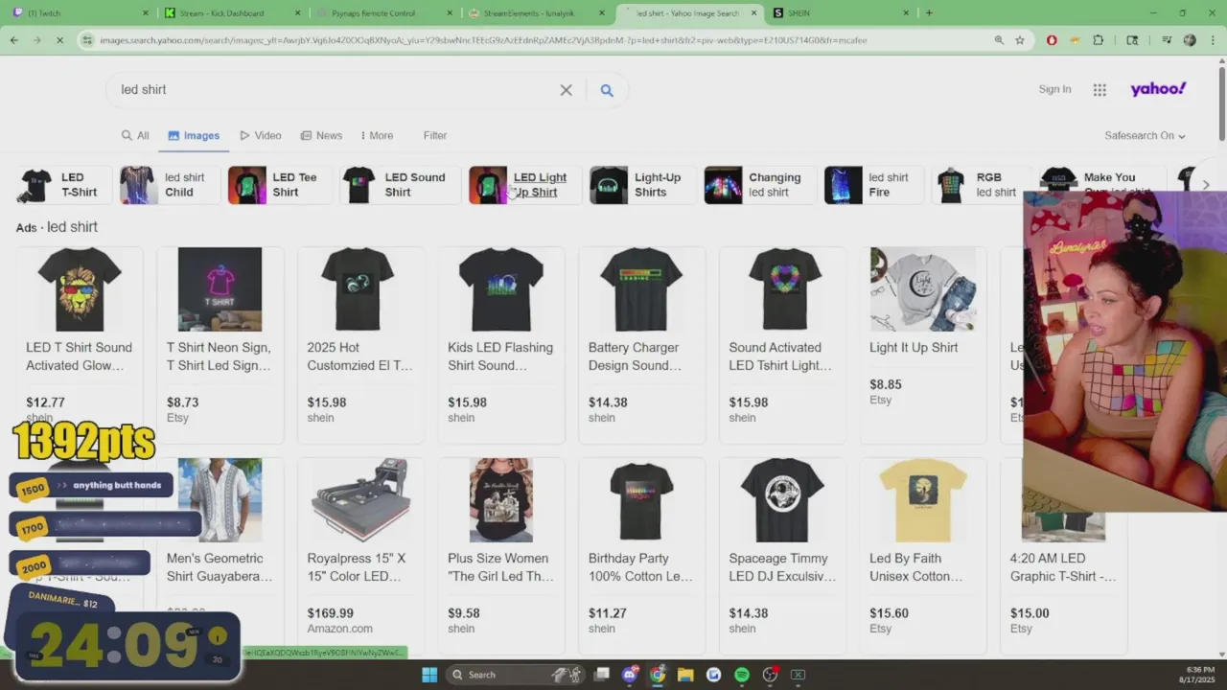Open the Extensions puzzle-piece icon
The width and height of the screenshot is (1227, 690).
[x=1099, y=40]
